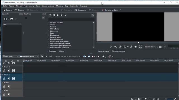The image size is (179, 100).
Task: Hide the Видео 2 track video
Action: [x=13, y=71]
